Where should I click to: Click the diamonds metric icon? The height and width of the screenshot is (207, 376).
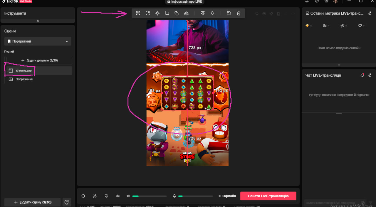[307, 26]
